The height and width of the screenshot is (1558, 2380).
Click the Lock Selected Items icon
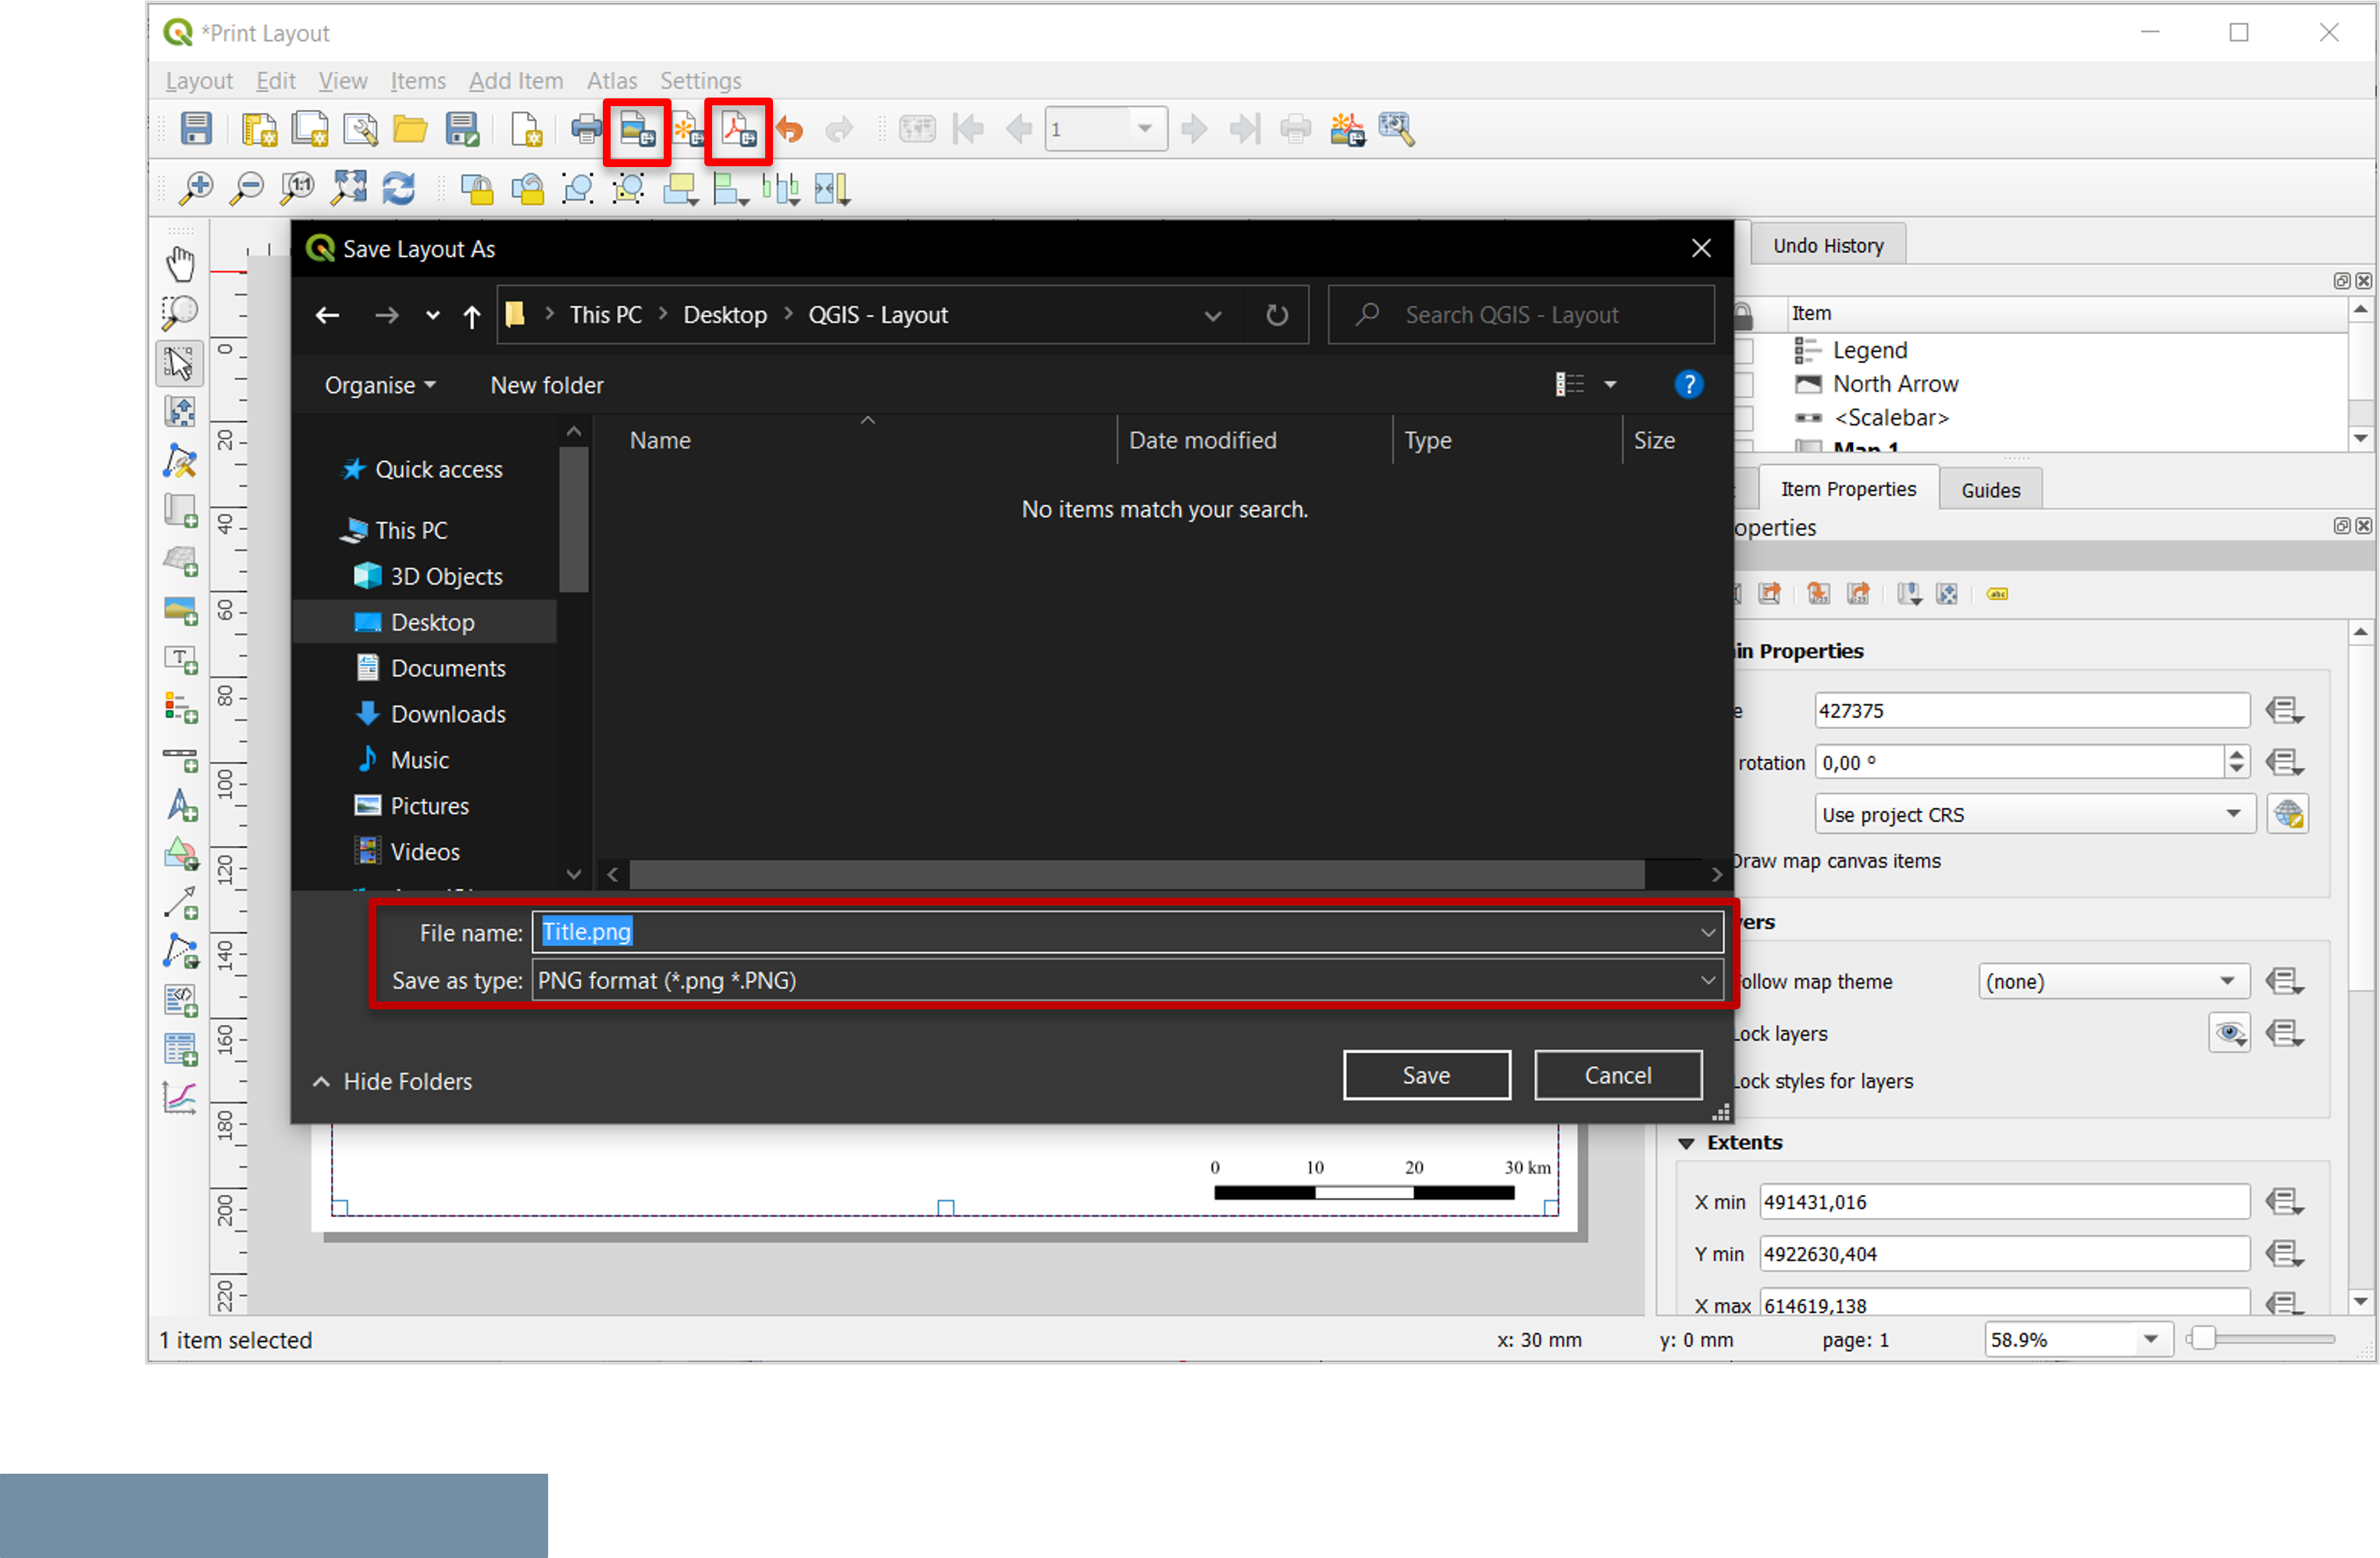click(477, 188)
